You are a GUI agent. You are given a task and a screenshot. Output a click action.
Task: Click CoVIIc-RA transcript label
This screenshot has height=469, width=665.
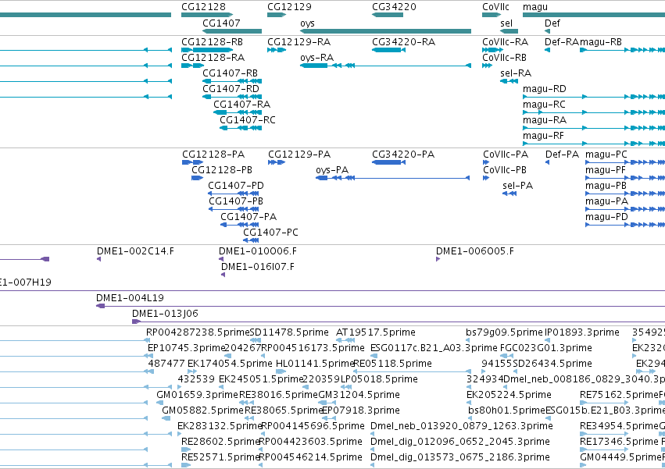[x=505, y=42]
